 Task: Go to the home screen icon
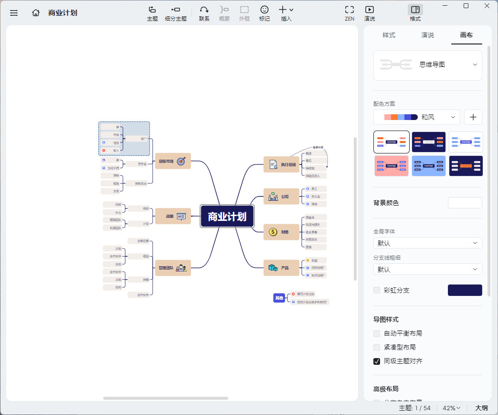[x=36, y=13]
